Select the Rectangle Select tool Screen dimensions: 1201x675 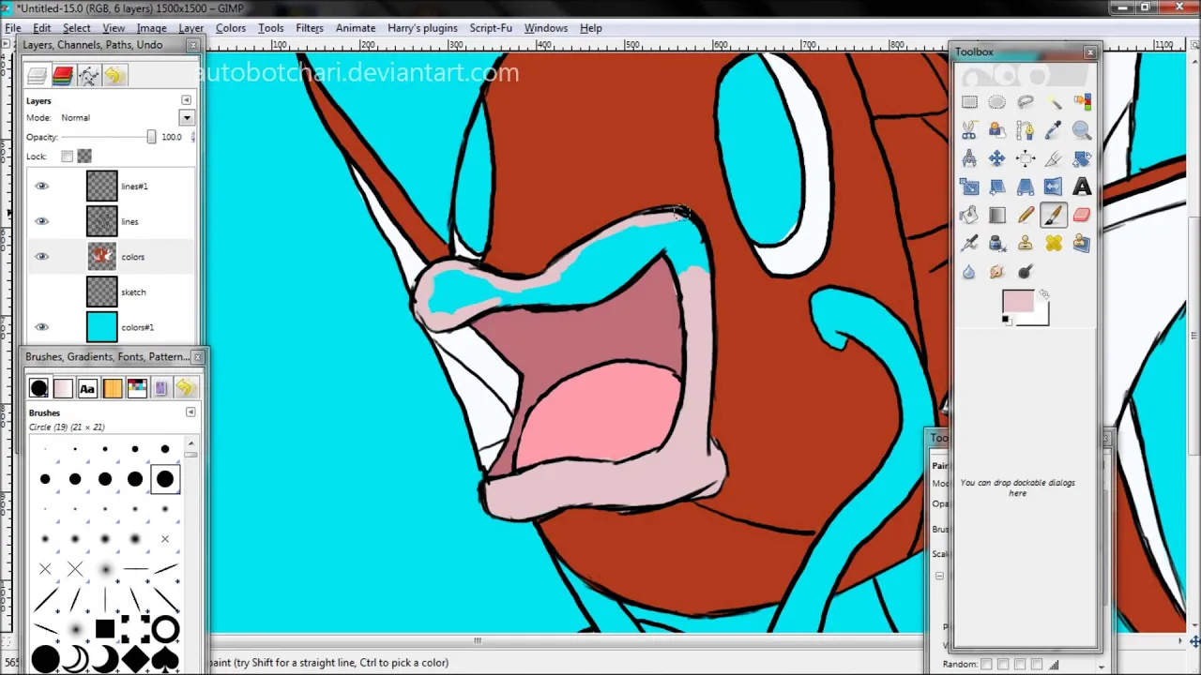point(969,102)
